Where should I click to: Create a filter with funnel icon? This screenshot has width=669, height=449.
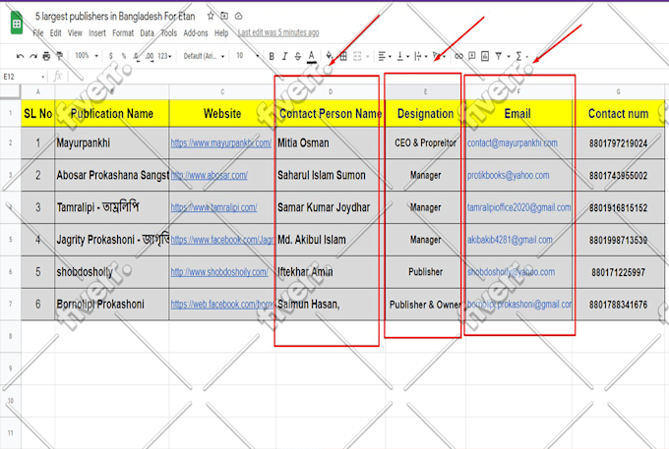499,56
